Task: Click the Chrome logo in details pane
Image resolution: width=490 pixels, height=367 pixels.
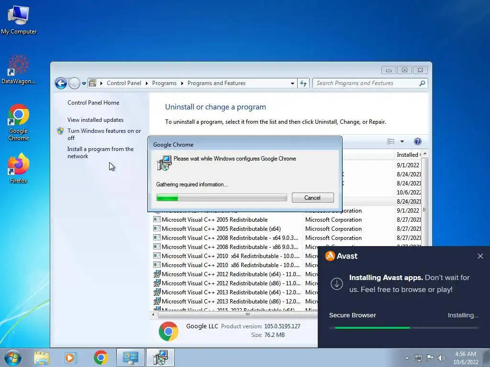Action: pyautogui.click(x=168, y=331)
